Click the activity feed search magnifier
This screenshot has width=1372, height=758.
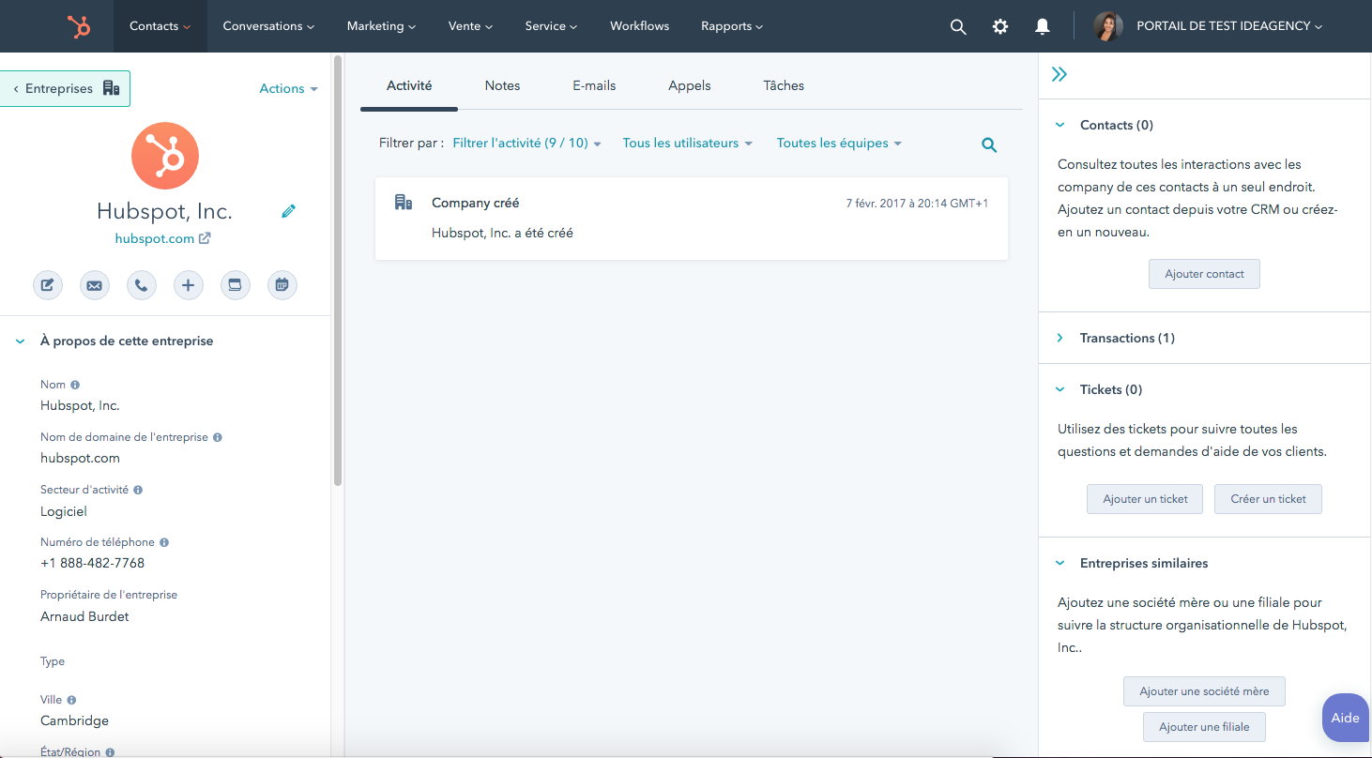(989, 144)
